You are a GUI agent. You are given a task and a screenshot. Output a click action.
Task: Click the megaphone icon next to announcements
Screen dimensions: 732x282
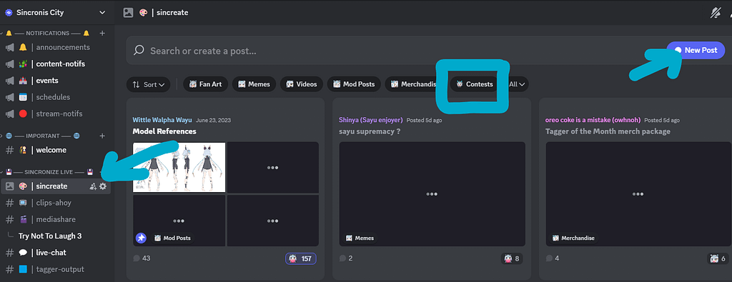coord(9,47)
